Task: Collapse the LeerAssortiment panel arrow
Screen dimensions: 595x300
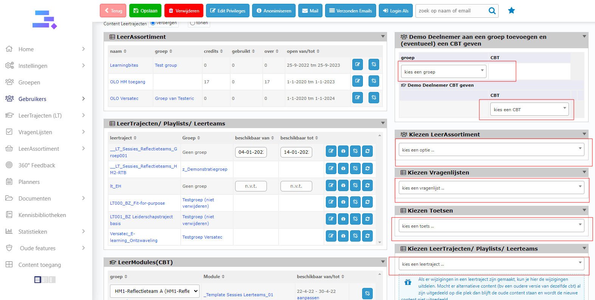Action: tap(383, 37)
